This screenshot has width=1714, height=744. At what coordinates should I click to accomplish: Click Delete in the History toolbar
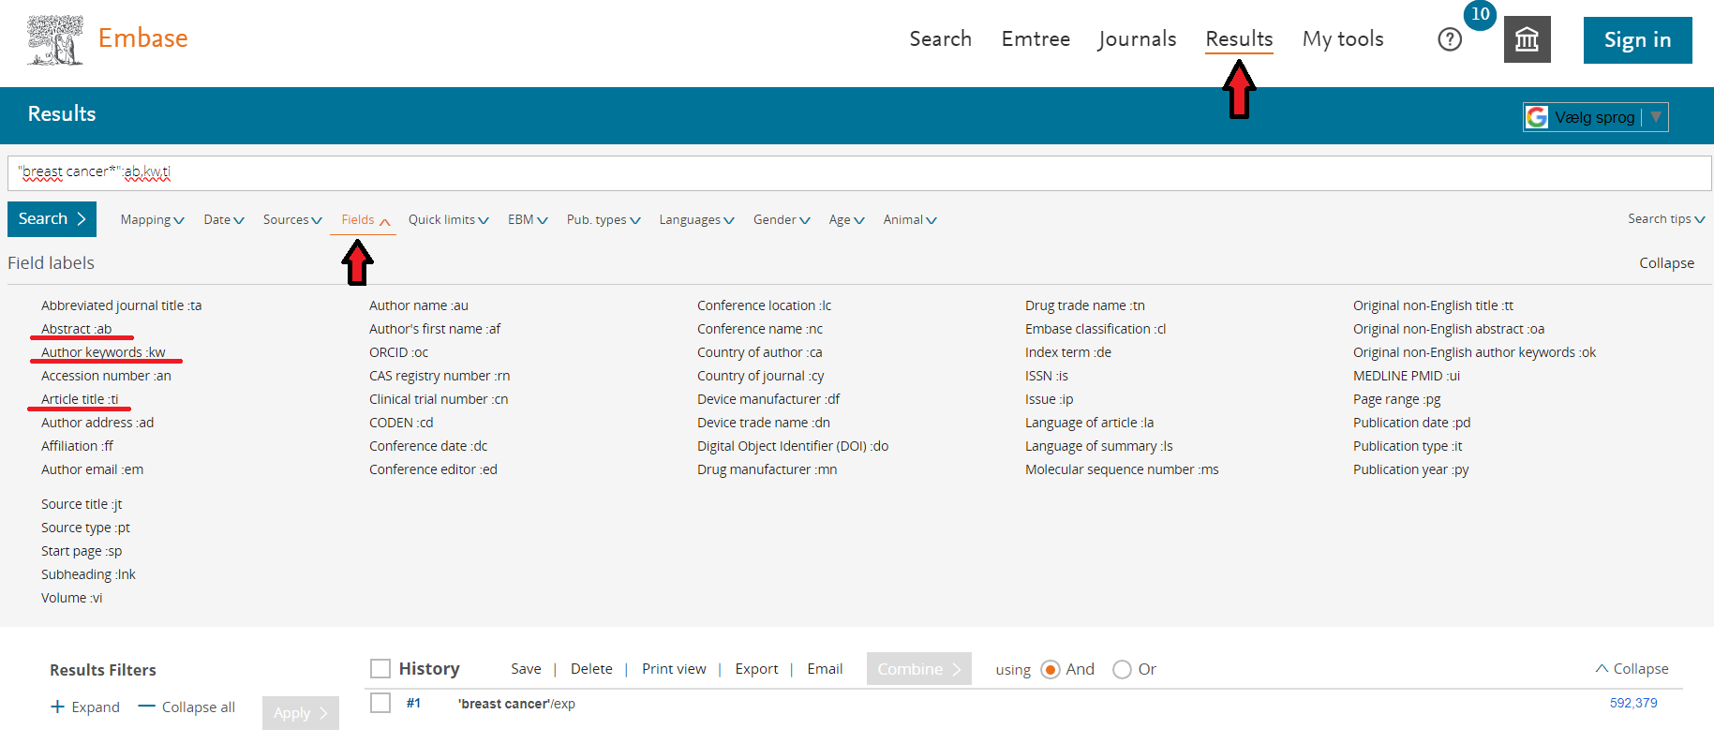(x=591, y=668)
